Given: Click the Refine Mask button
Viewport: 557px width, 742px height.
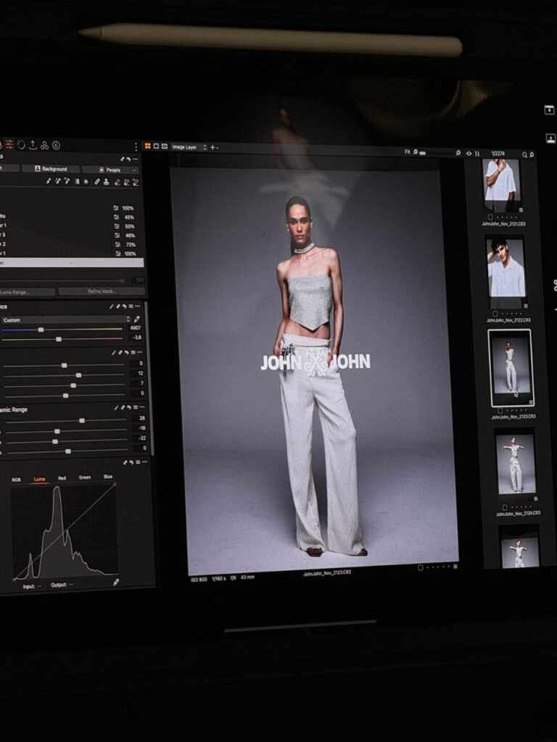Looking at the screenshot, I should click(102, 291).
